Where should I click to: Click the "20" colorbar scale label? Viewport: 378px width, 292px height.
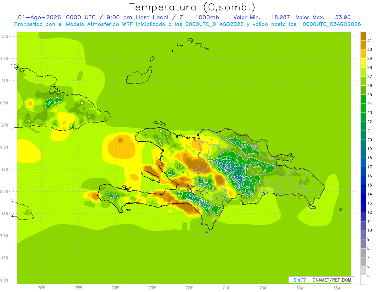pyautogui.click(x=370, y=140)
